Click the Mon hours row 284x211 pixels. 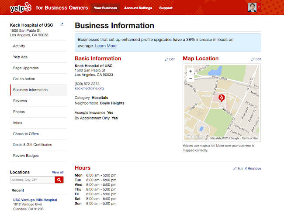pyautogui.click(x=95, y=175)
